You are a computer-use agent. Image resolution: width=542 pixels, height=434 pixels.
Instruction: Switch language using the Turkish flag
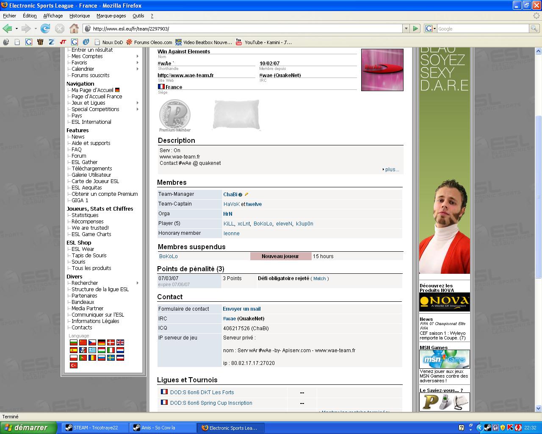(74, 365)
